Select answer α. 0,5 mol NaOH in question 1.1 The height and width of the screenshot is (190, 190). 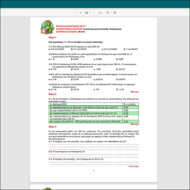(x=57, y=49)
